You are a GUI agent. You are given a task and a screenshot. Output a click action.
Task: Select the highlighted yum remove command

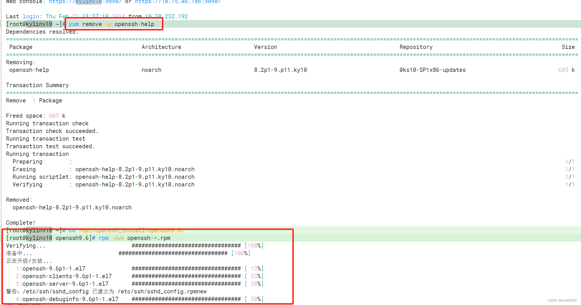click(112, 24)
